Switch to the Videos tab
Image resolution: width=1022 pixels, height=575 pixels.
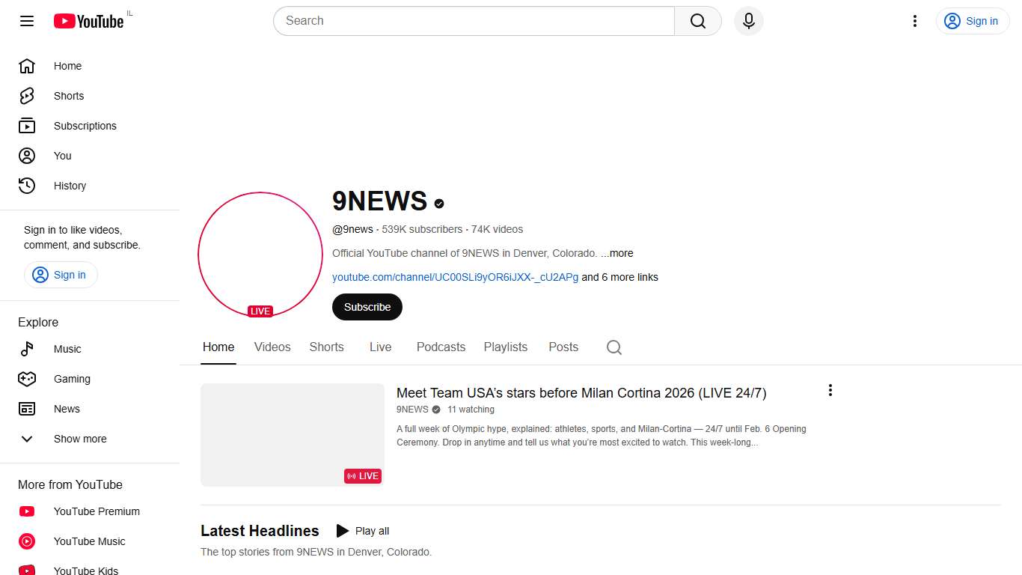[x=272, y=347]
